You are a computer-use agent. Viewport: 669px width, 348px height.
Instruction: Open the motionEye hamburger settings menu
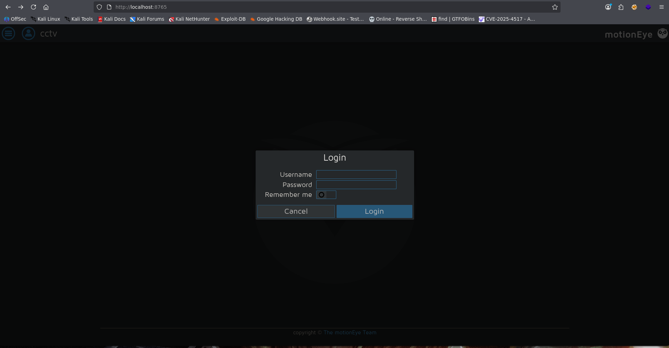tap(8, 34)
